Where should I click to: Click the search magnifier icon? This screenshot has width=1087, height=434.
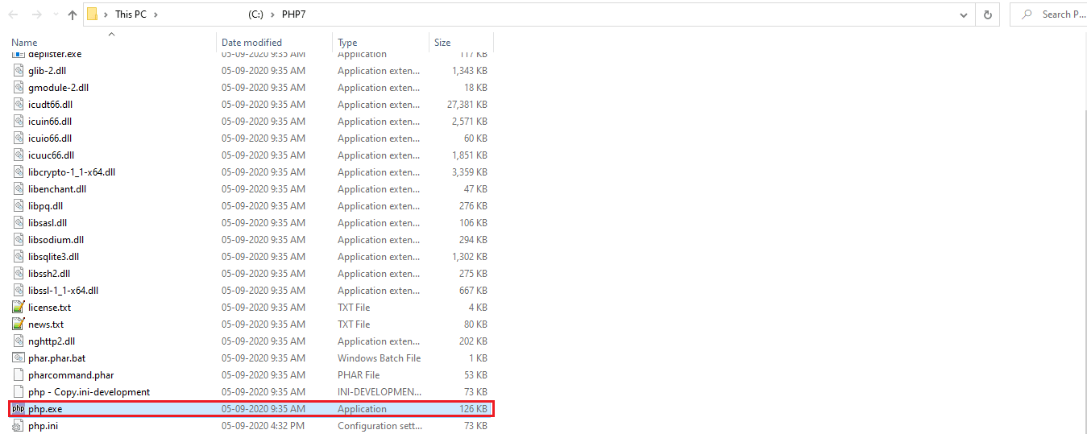[x=1027, y=14]
